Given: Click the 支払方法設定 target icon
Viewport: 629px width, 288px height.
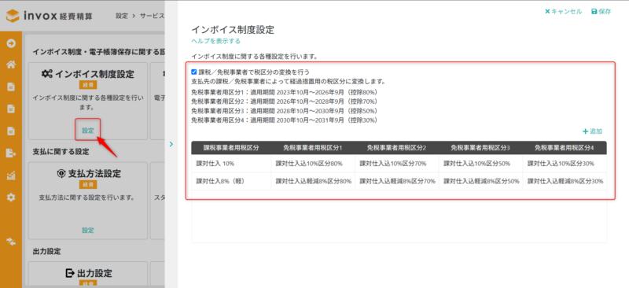Looking at the screenshot, I should click(x=61, y=174).
